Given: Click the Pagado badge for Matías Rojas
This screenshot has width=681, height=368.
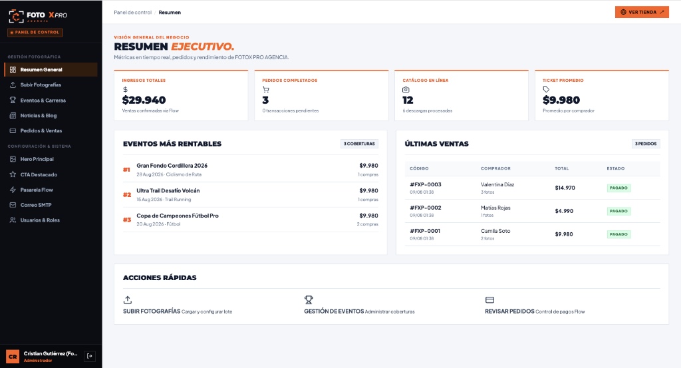Looking at the screenshot, I should [618, 211].
